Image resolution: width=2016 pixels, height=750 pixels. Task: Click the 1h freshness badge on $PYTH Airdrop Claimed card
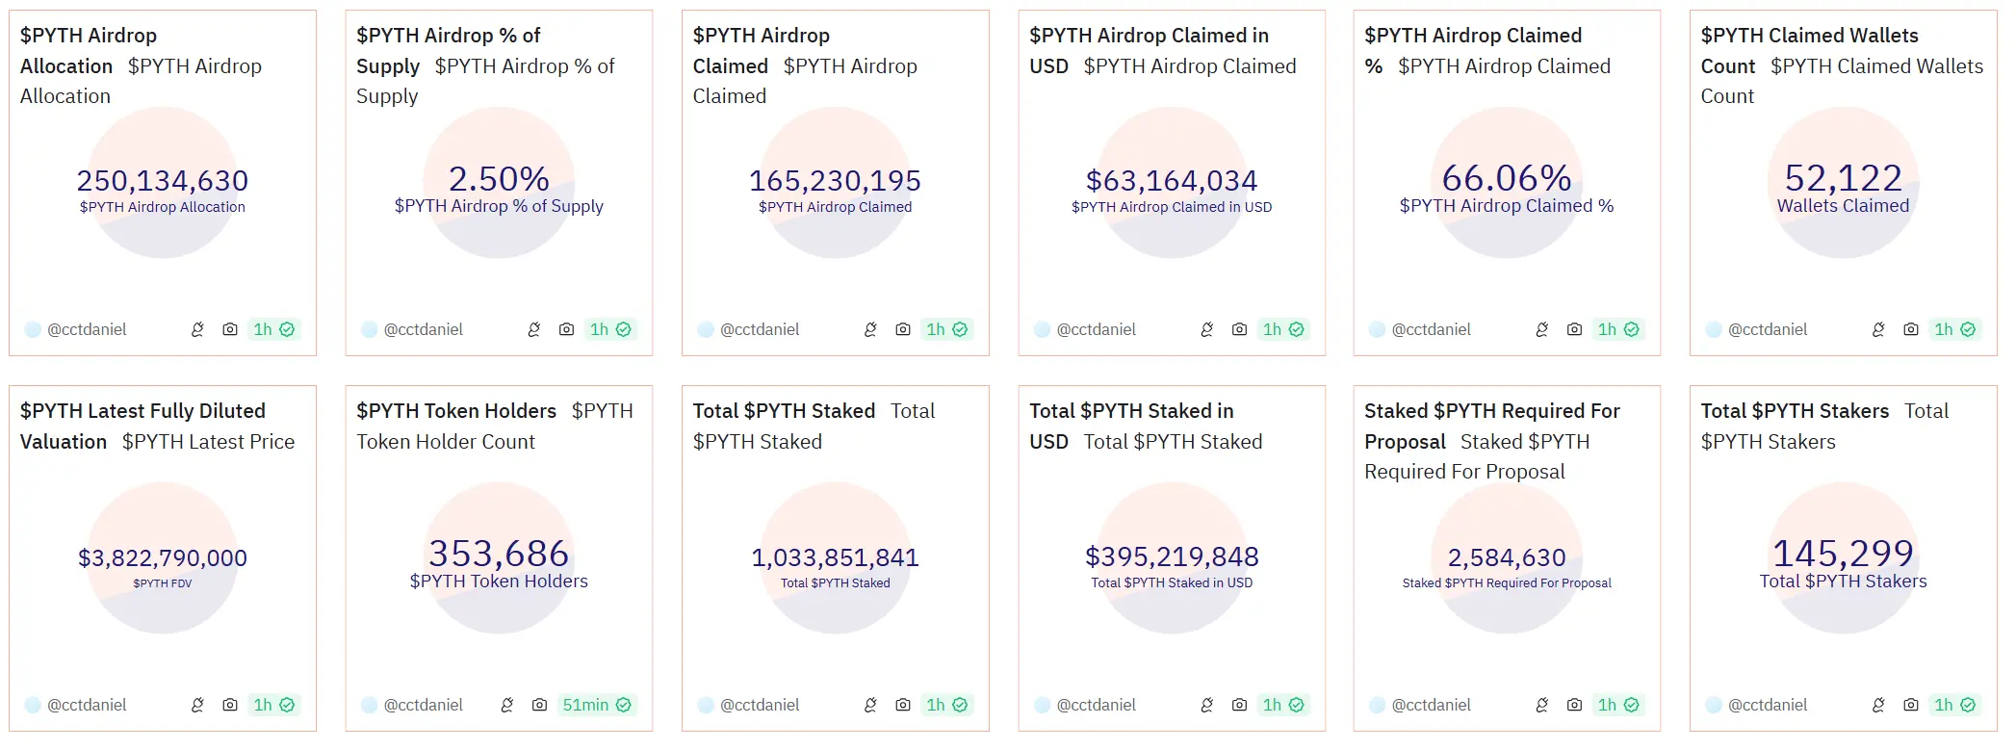pyautogui.click(x=935, y=329)
